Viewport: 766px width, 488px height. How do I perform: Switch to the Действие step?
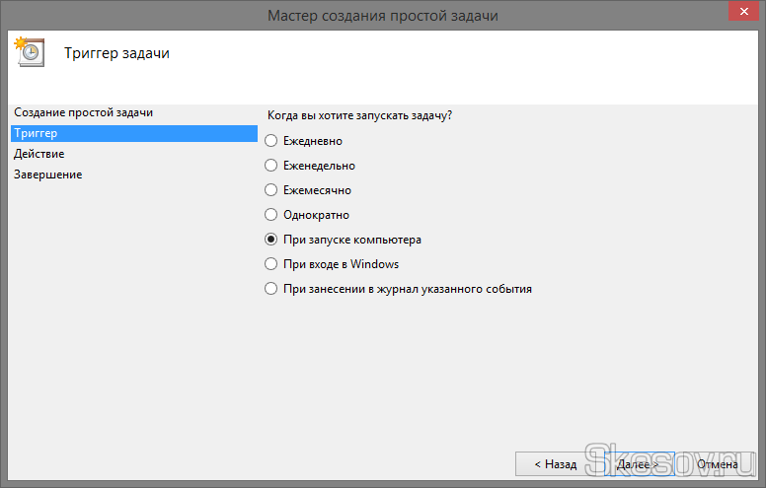pos(39,154)
